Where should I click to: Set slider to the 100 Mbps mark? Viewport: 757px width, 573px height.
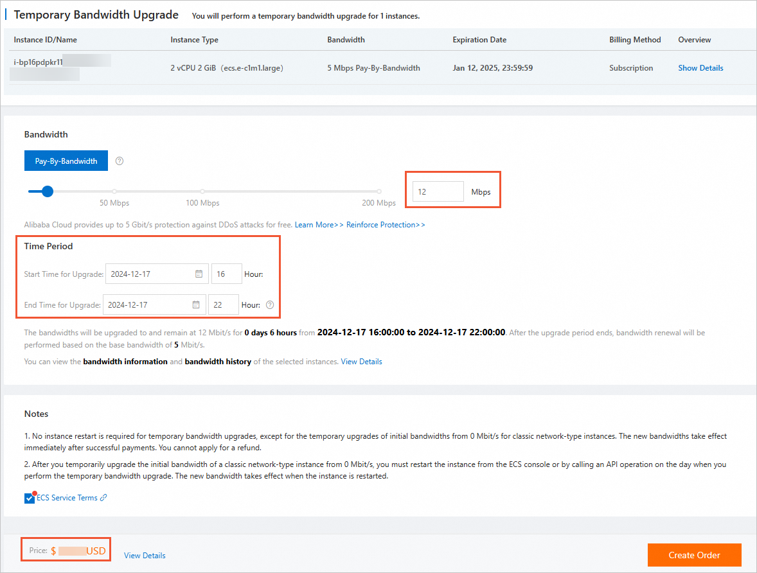(202, 191)
